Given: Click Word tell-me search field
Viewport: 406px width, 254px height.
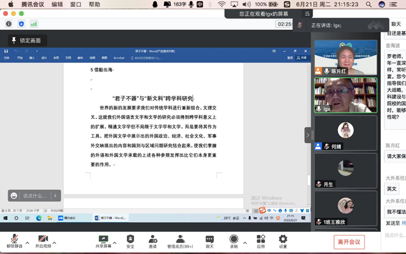Looking at the screenshot, I should pos(146,58).
